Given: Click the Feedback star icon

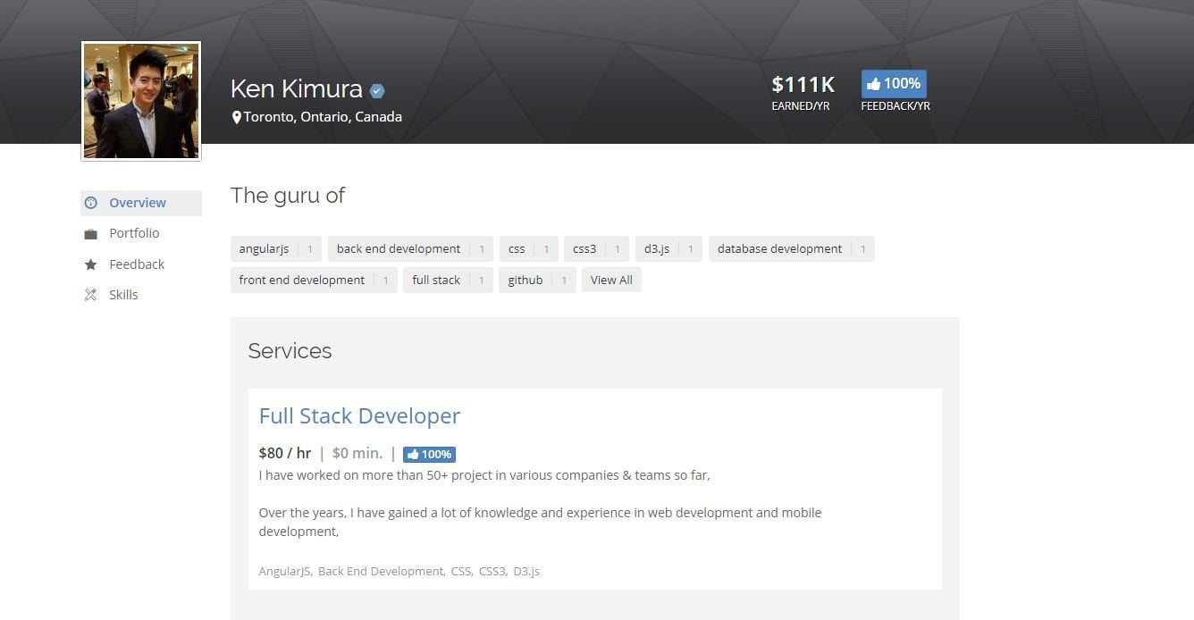Looking at the screenshot, I should click(90, 264).
